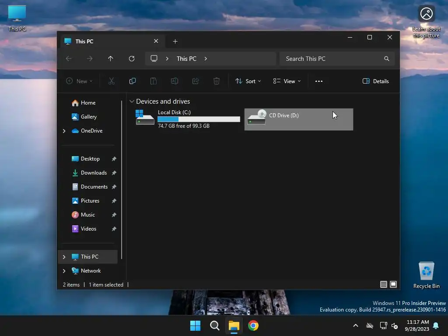The height and width of the screenshot is (336, 448).
Task: Open Learn about this picture desktop icon
Action: 426,21
